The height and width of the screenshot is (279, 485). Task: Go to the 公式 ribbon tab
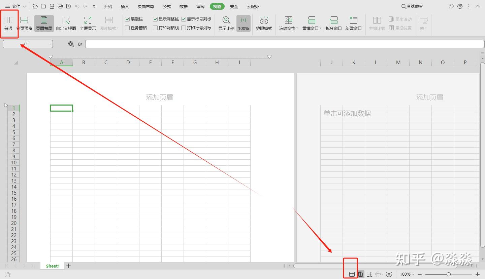[167, 6]
